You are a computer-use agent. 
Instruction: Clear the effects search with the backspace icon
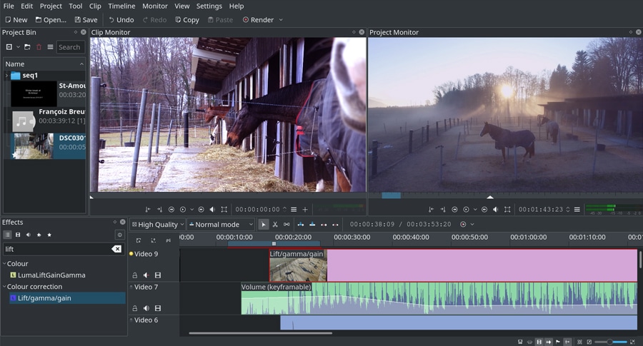pos(116,249)
